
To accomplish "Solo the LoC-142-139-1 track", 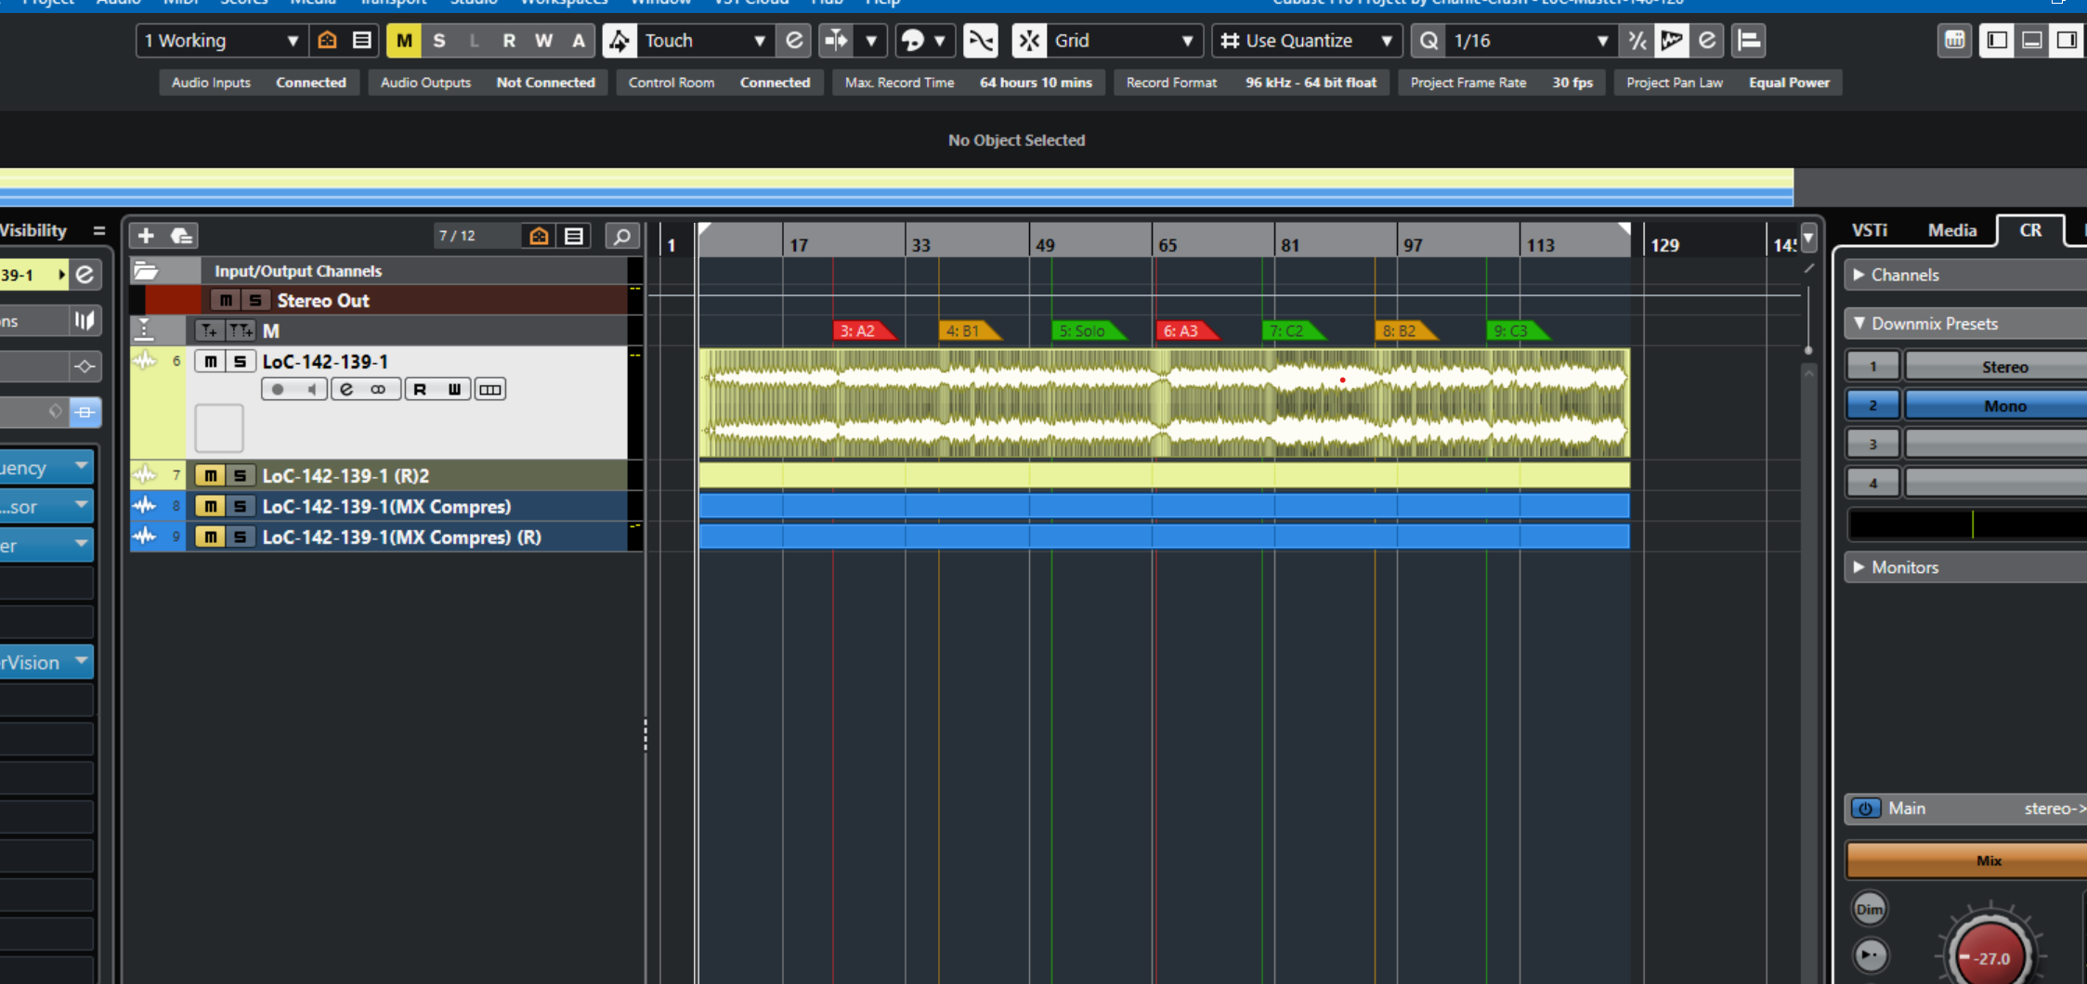I will click(x=240, y=361).
